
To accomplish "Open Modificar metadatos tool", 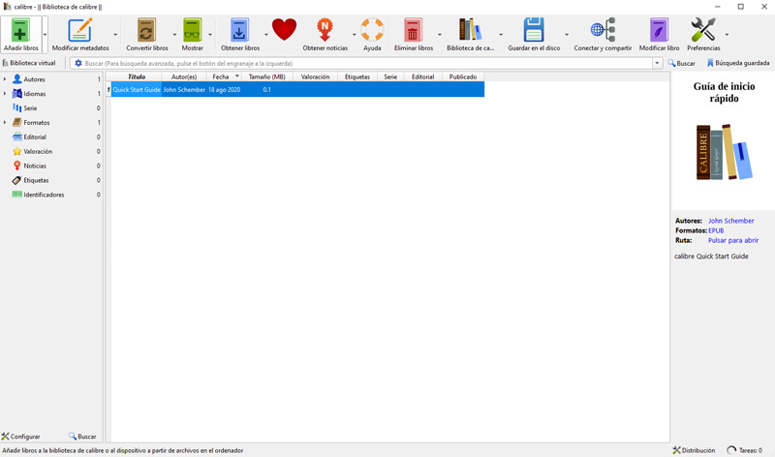I will coord(79,31).
